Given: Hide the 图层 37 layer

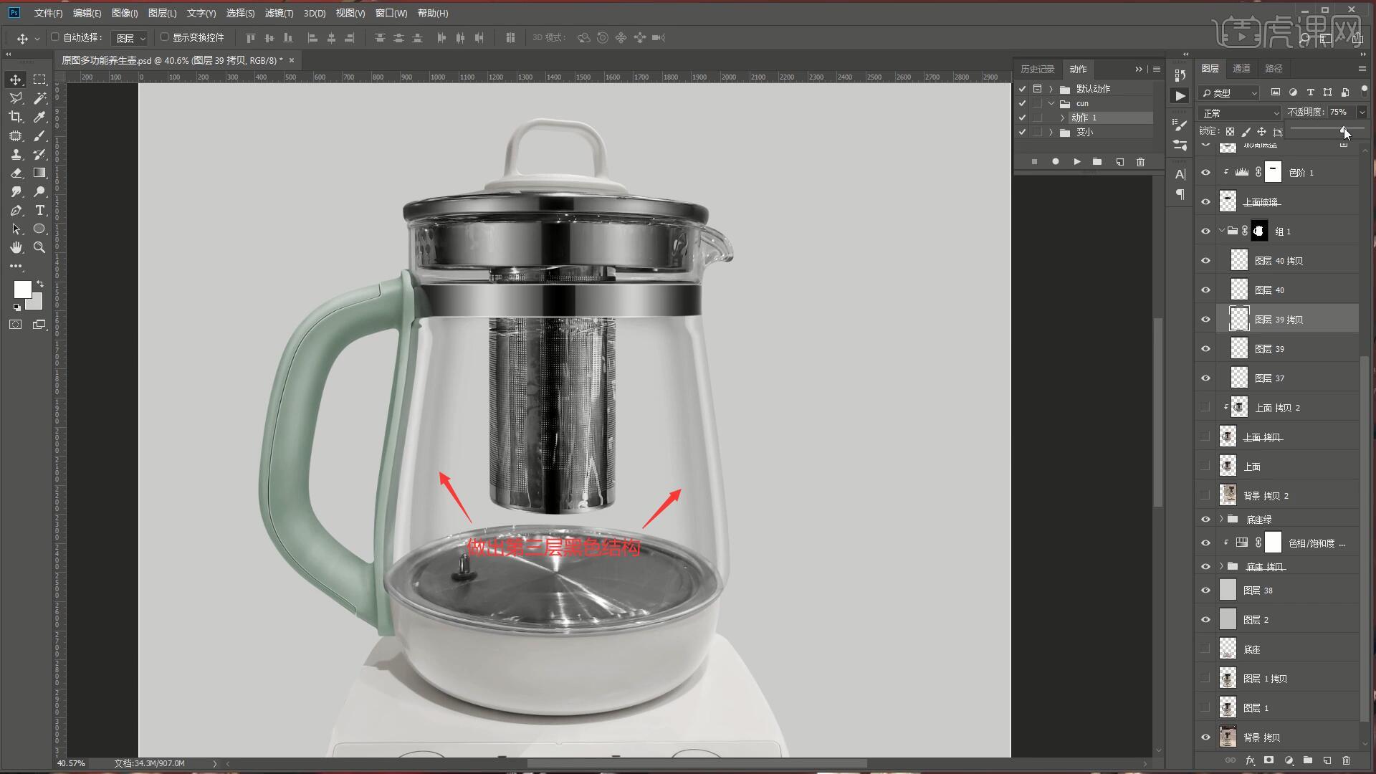Looking at the screenshot, I should (1205, 378).
